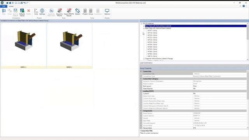Open the Defaults Viewer

click(x=22, y=12)
